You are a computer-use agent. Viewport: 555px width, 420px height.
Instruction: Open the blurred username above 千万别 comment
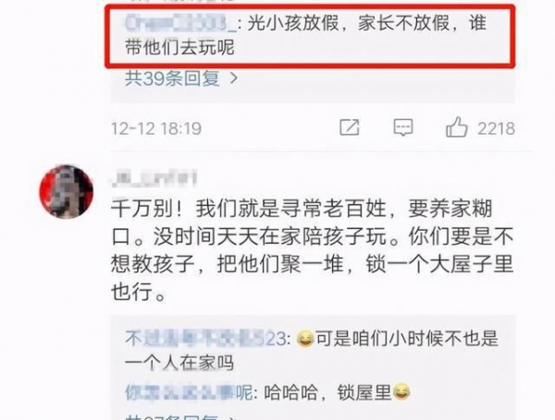[x=154, y=179]
